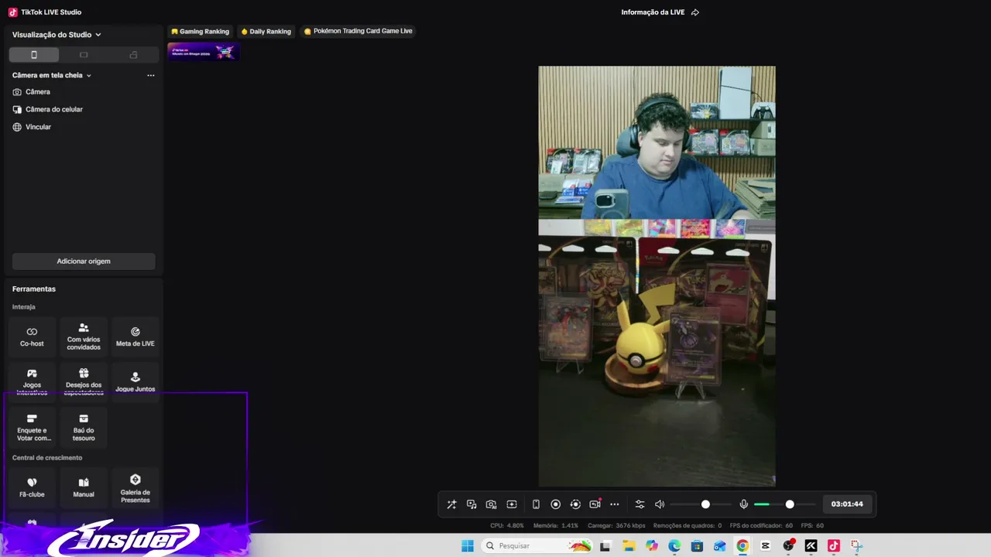
Task: Click the add screen capture icon
Action: [512, 504]
